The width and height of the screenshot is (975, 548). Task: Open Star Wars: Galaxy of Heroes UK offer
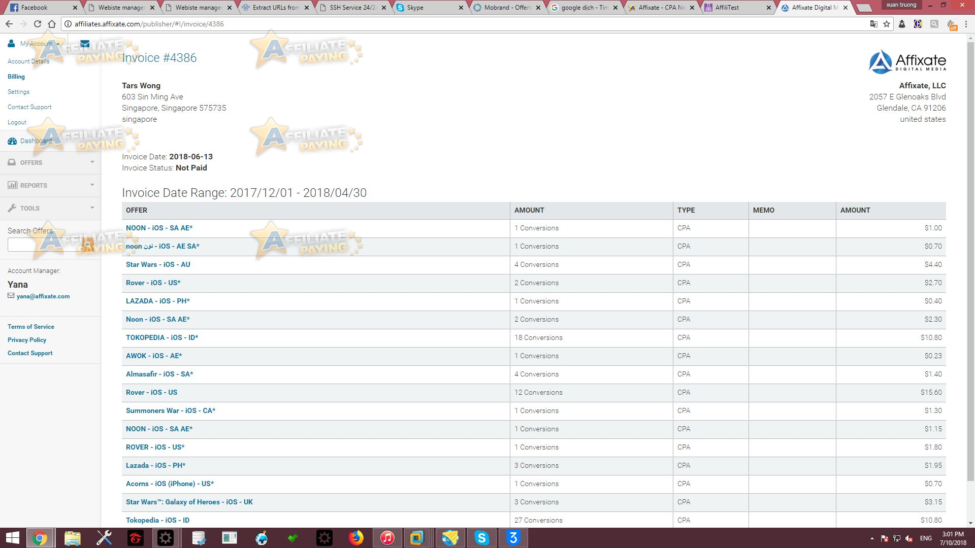(x=189, y=502)
